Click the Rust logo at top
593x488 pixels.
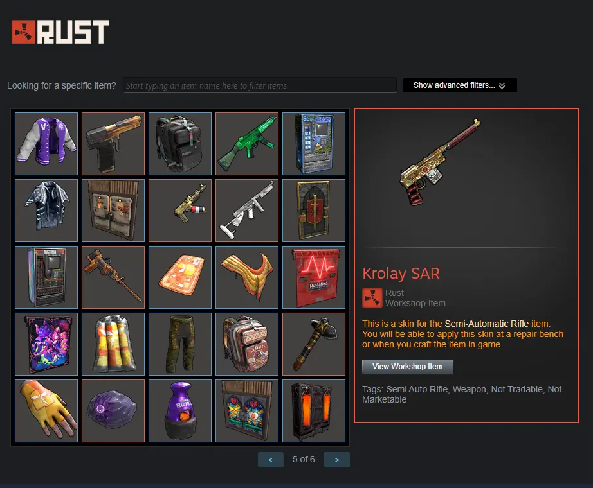coord(60,31)
